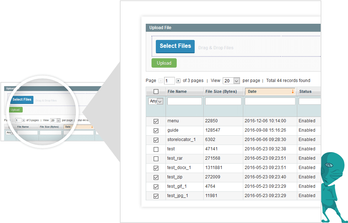Deselect the test_zip row checkbox
The width and height of the screenshot is (348, 223).
click(156, 177)
